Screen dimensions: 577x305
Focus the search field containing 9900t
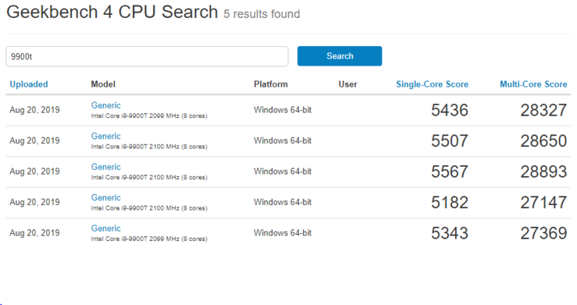147,56
